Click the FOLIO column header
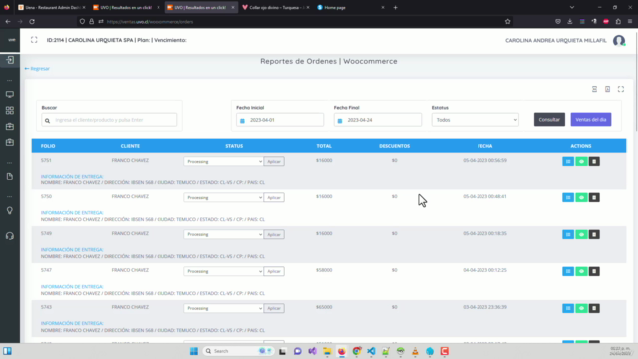Screen dimensions: 638x359 [x=48, y=146]
